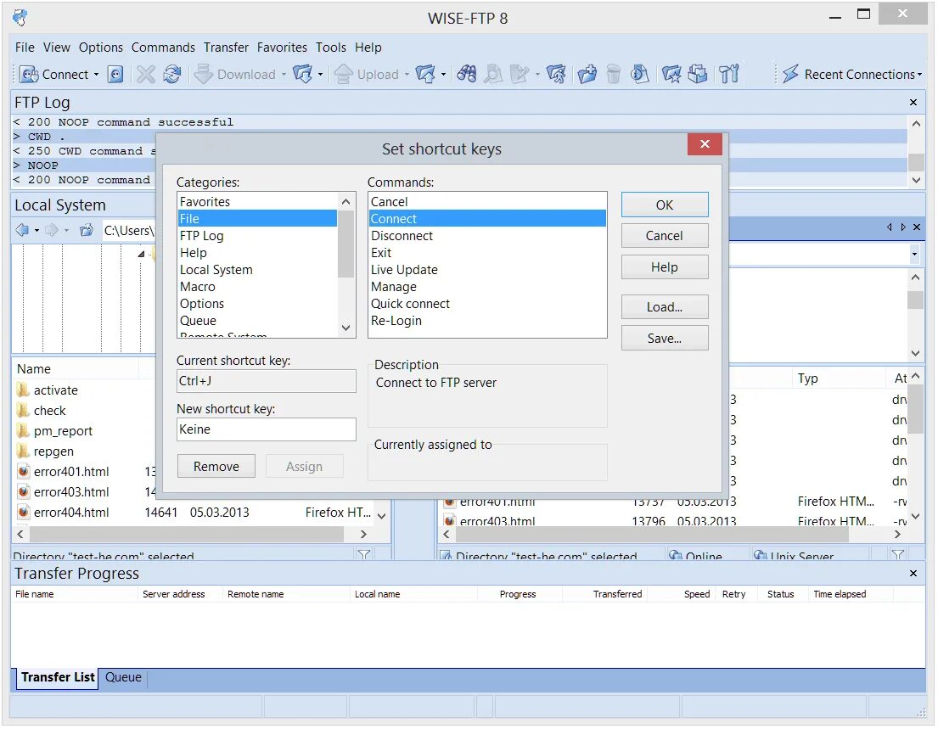Image resolution: width=938 pixels, height=729 pixels.
Task: Close the FTP Log panel
Action: click(913, 102)
